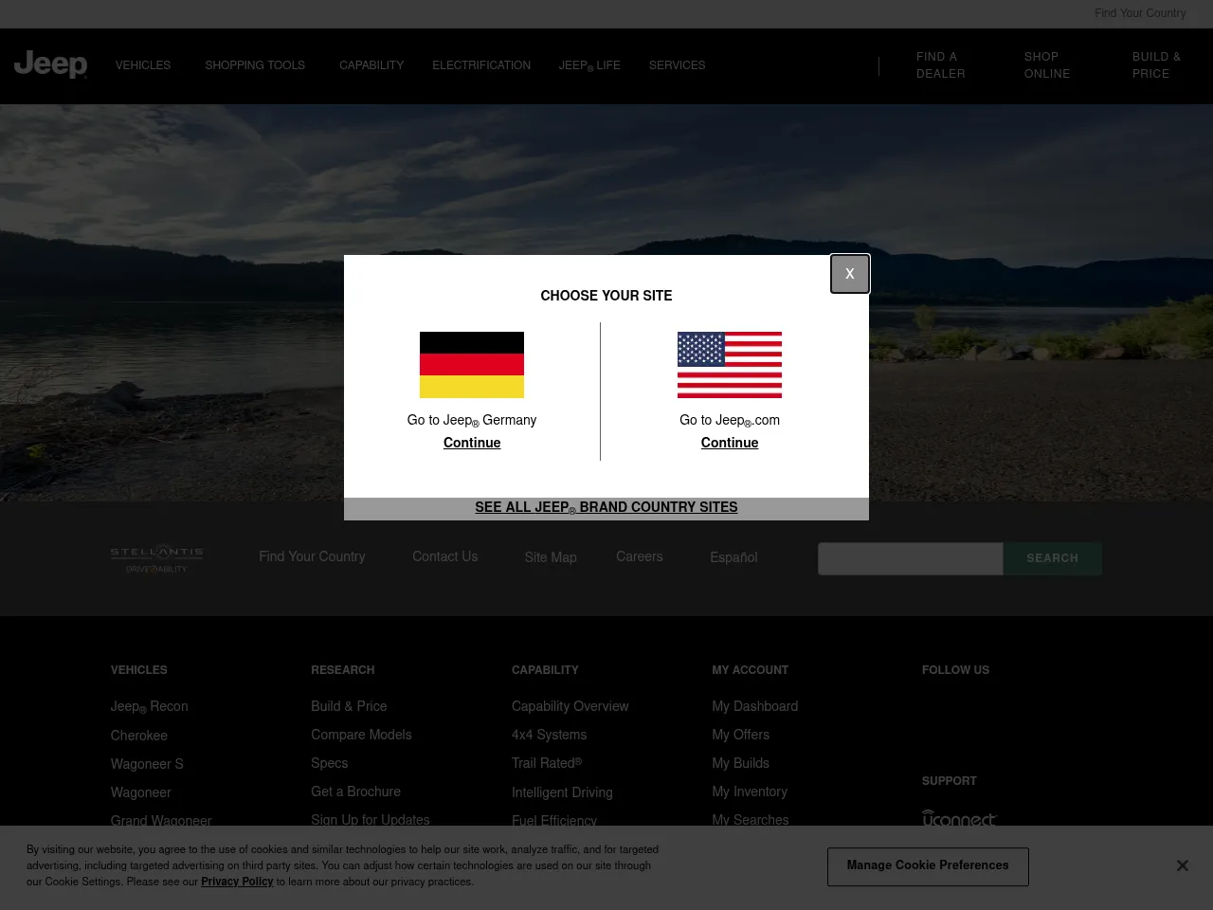Click the Jeep logo in header
The image size is (1213, 910).
pyautogui.click(x=51, y=64)
